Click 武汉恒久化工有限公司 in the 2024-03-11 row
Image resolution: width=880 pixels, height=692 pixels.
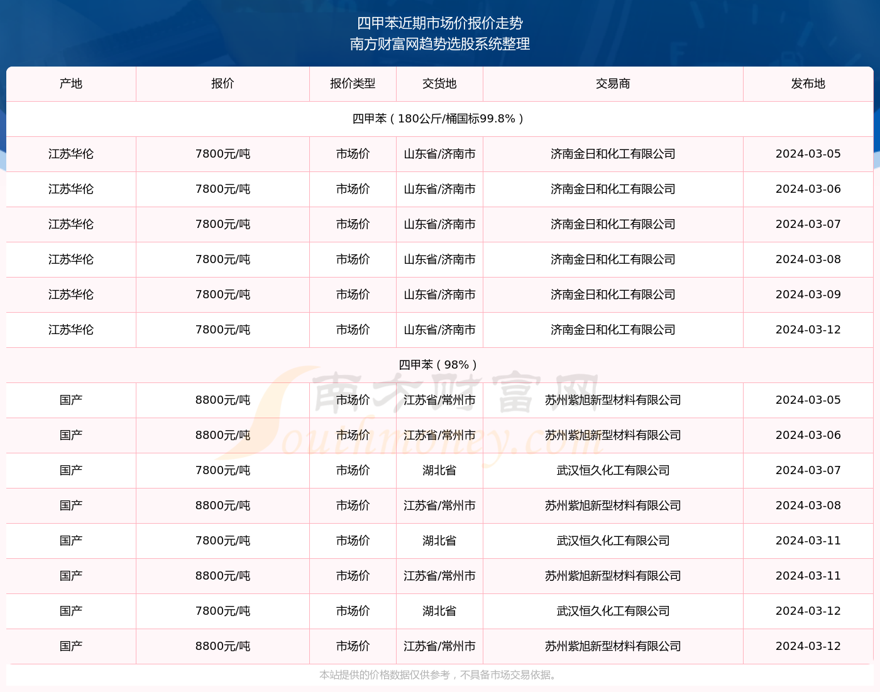[x=613, y=541]
